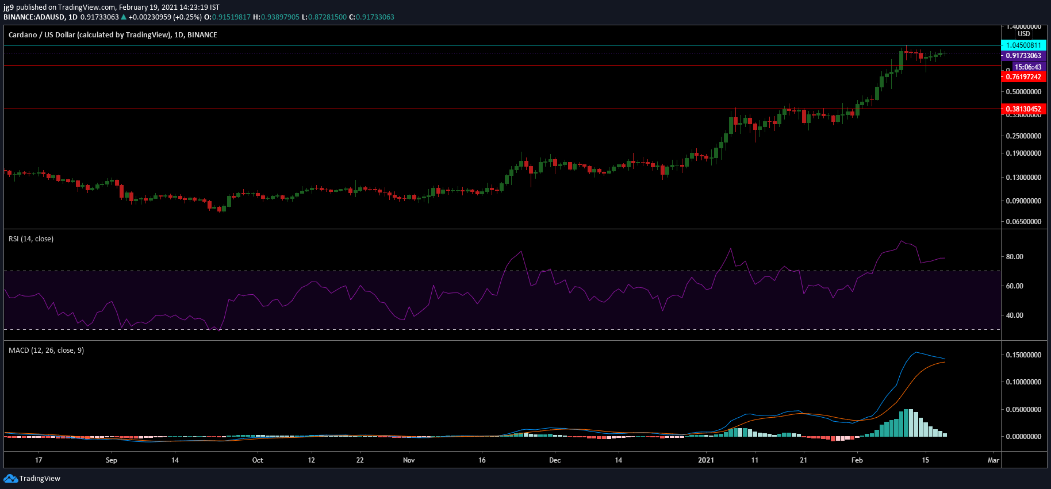Viewport: 1051px width, 489px height.
Task: Click the +0.00230959 (+0.25%) change value
Action: tap(165, 17)
